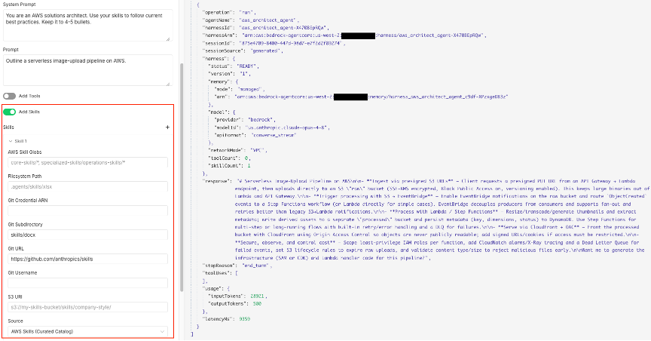Click the "operation" key in JSON output
651x341 pixels.
(x=218, y=13)
